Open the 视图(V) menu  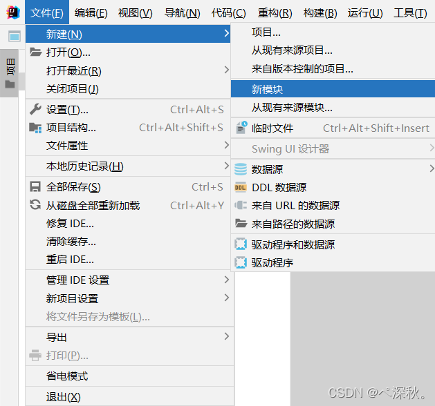136,12
